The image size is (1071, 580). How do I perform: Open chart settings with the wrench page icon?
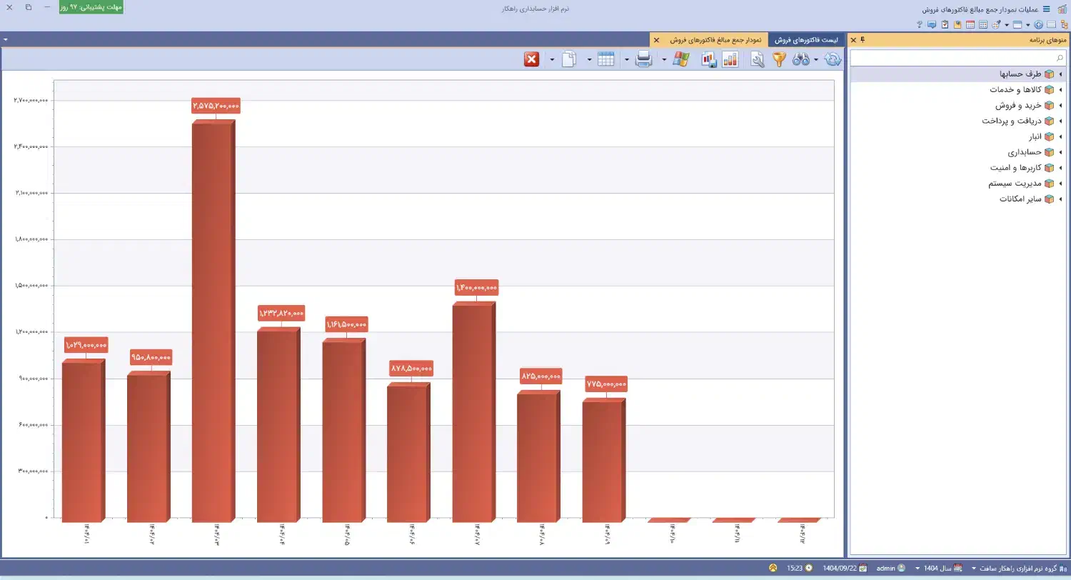[x=758, y=59]
